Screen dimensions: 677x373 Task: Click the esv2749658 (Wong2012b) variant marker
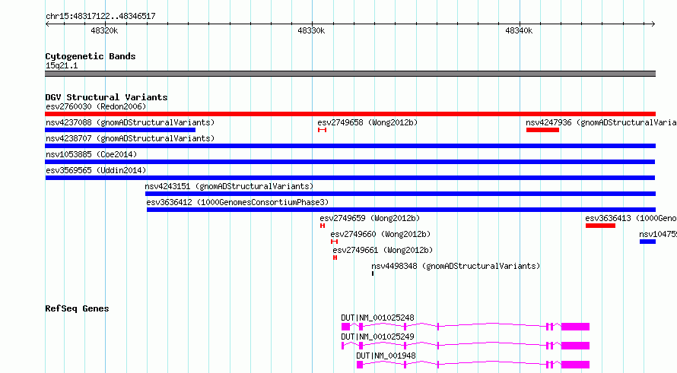click(322, 130)
